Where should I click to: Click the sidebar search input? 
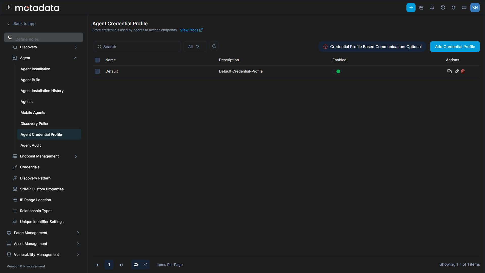pyautogui.click(x=43, y=37)
